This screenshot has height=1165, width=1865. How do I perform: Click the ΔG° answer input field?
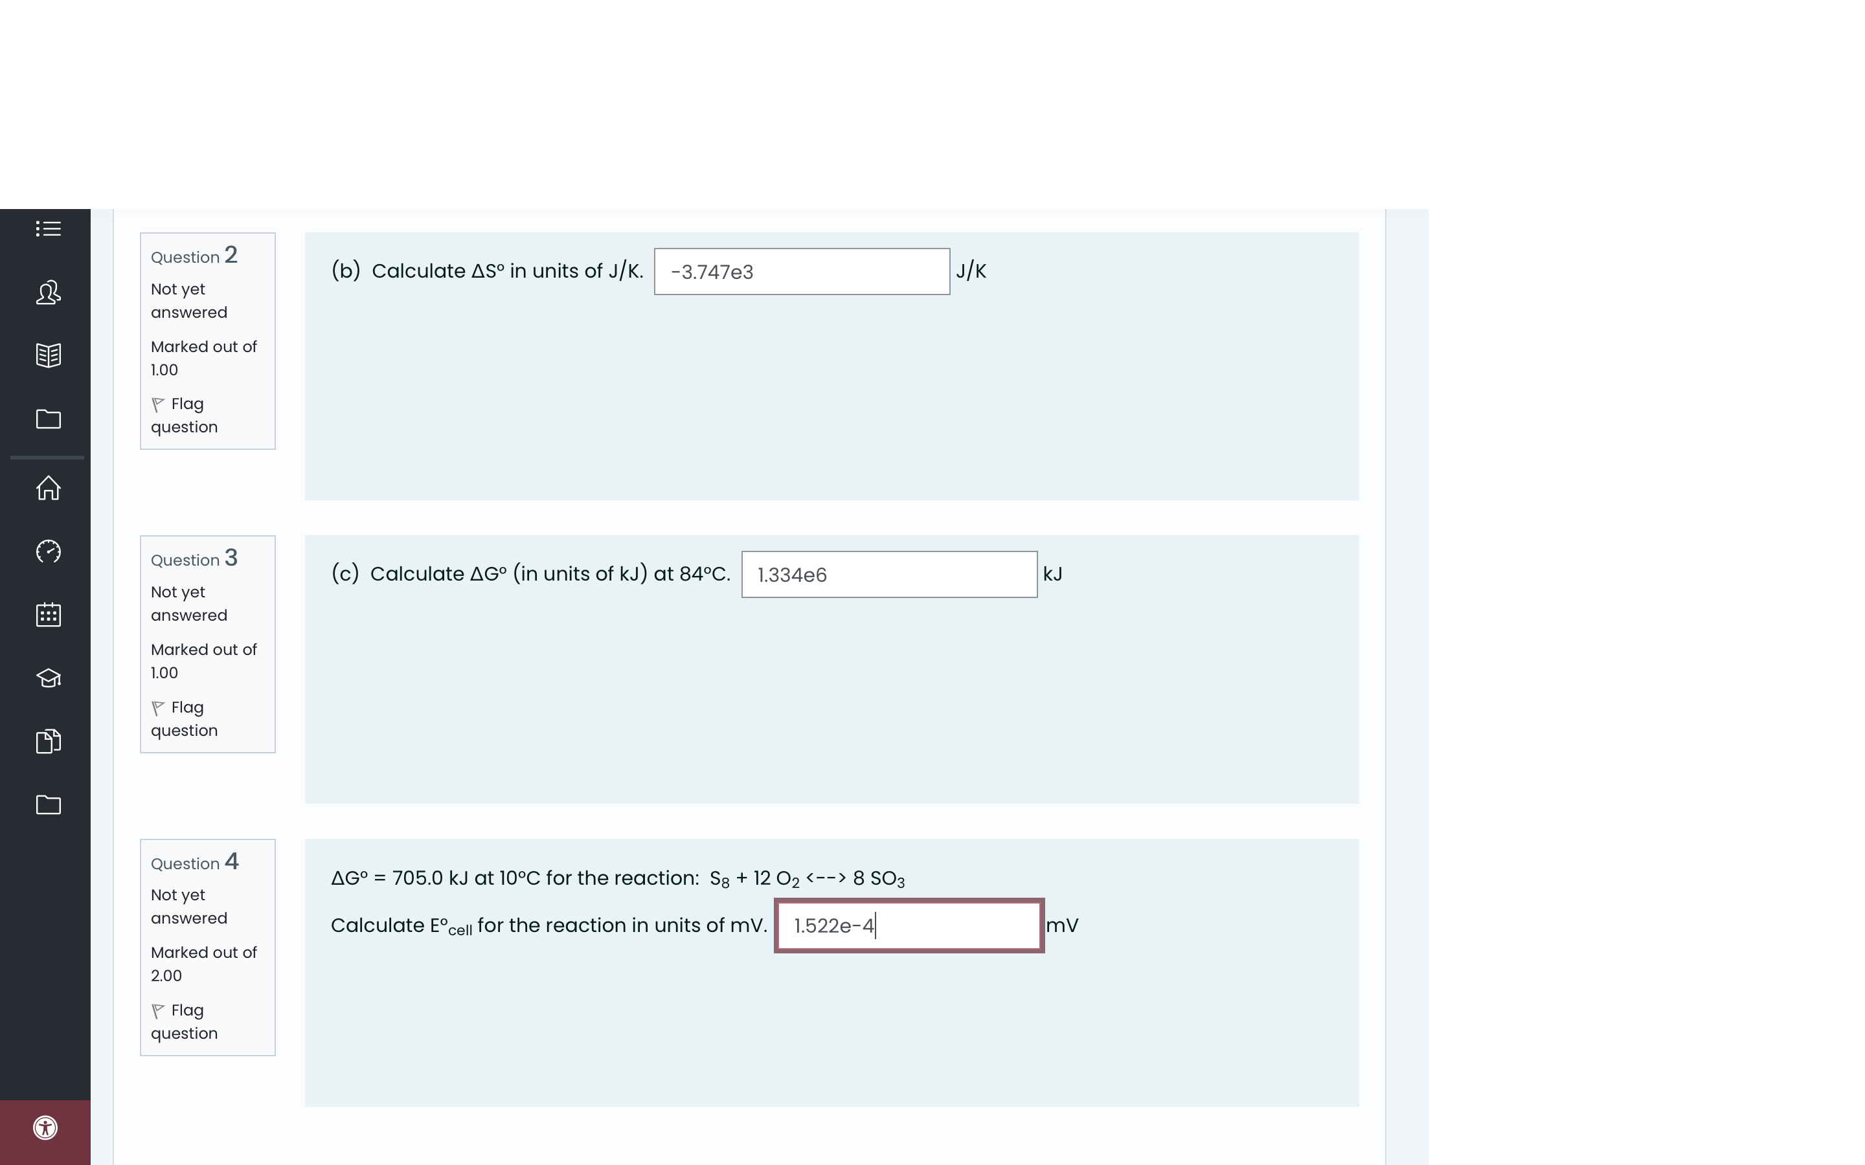[889, 573]
